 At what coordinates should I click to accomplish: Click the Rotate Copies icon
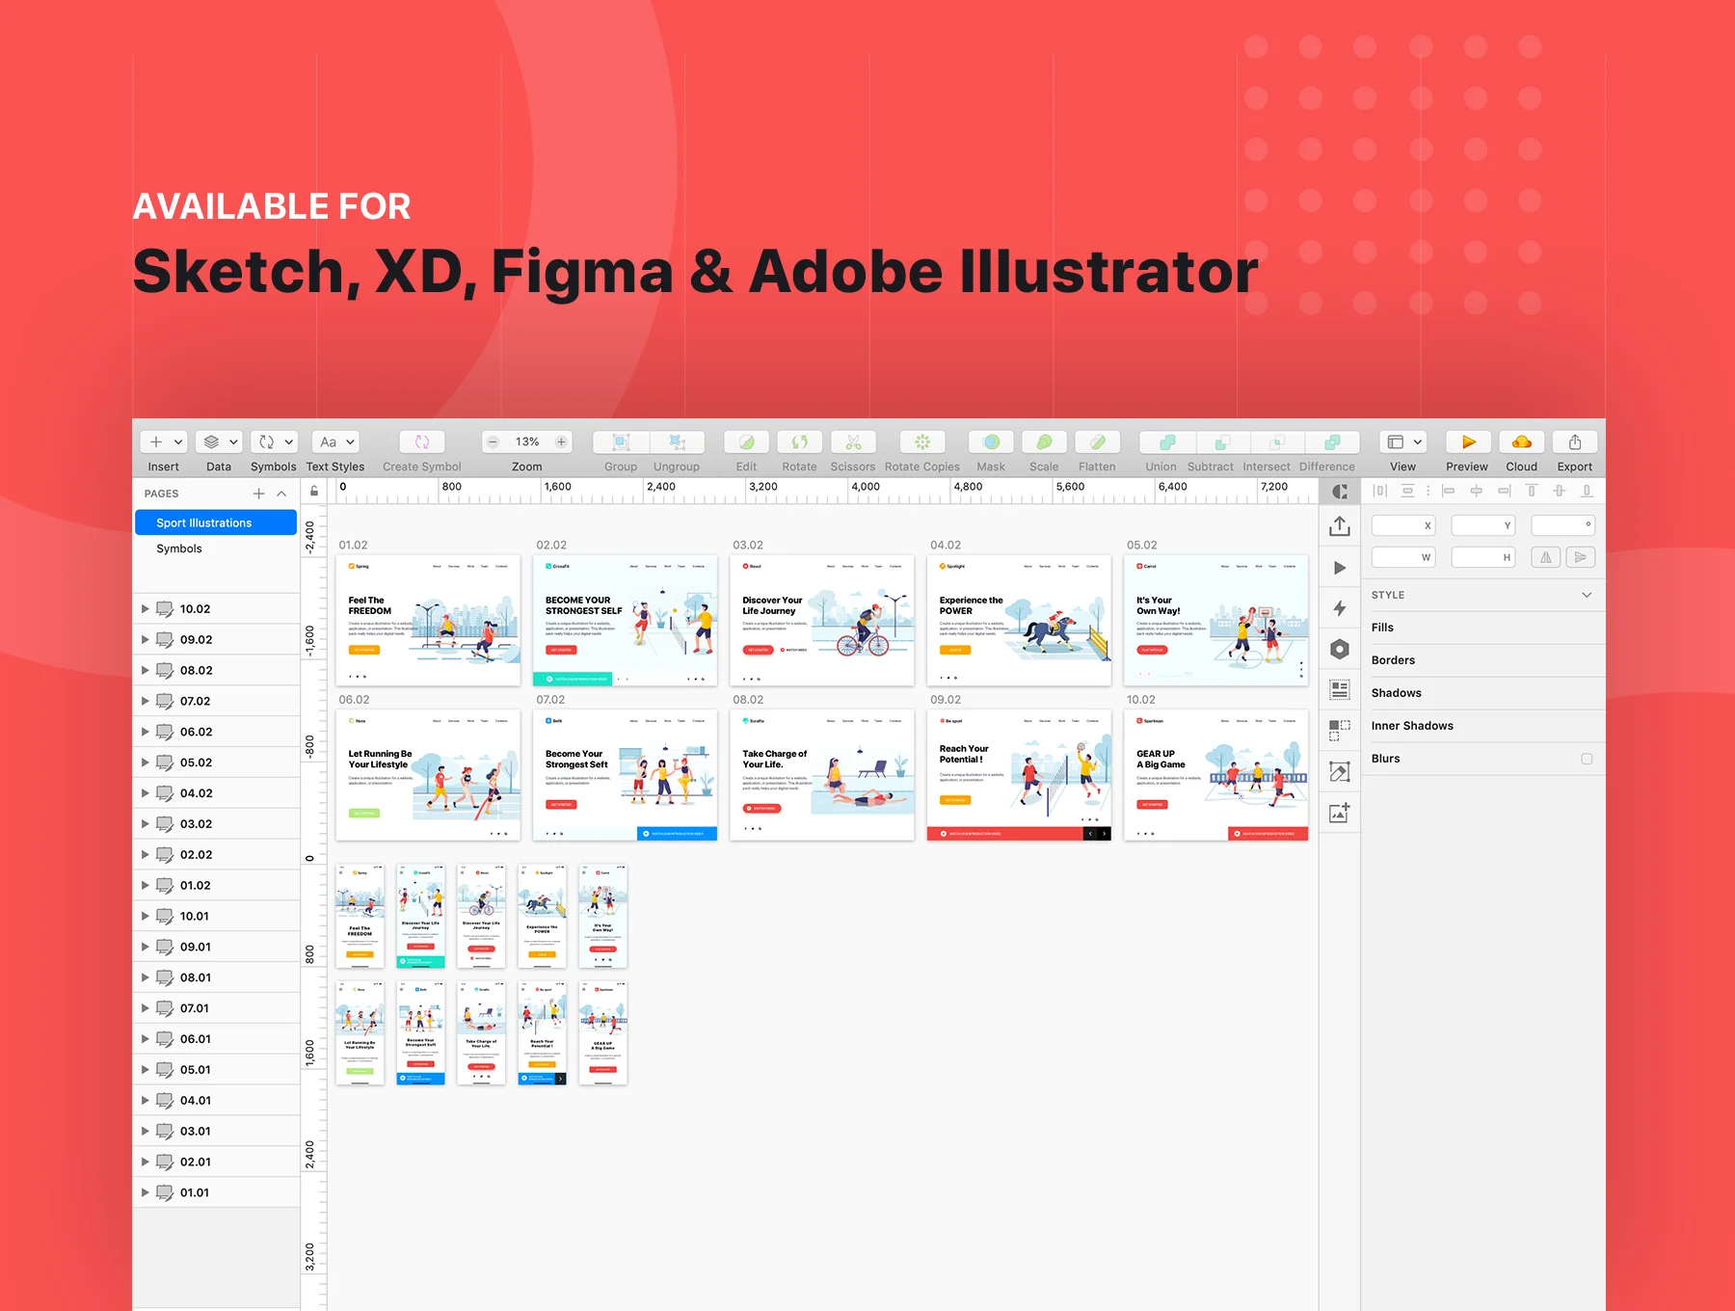tap(922, 441)
